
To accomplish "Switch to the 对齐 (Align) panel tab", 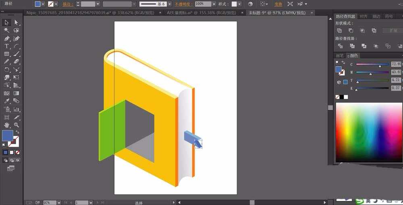I will [364, 16].
